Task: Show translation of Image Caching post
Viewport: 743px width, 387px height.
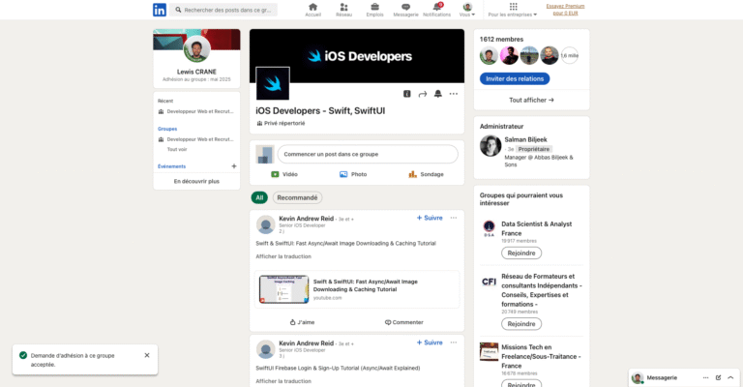Action: tap(283, 256)
